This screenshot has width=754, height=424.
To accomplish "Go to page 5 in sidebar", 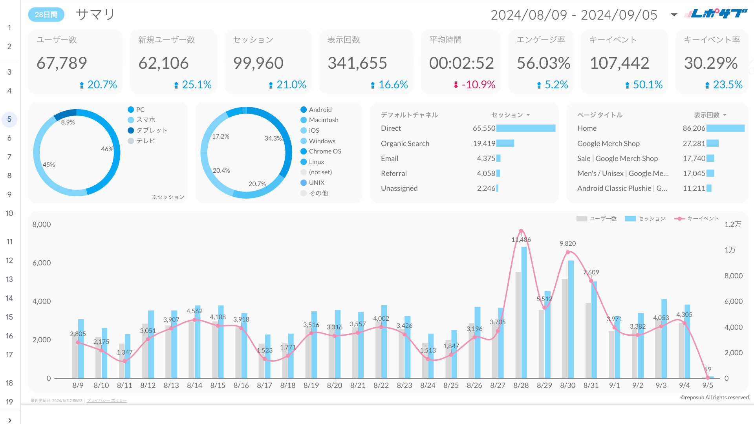I will point(9,119).
